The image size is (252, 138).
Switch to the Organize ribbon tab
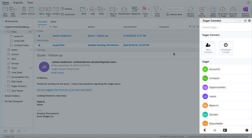pyautogui.click(x=18, y=3)
